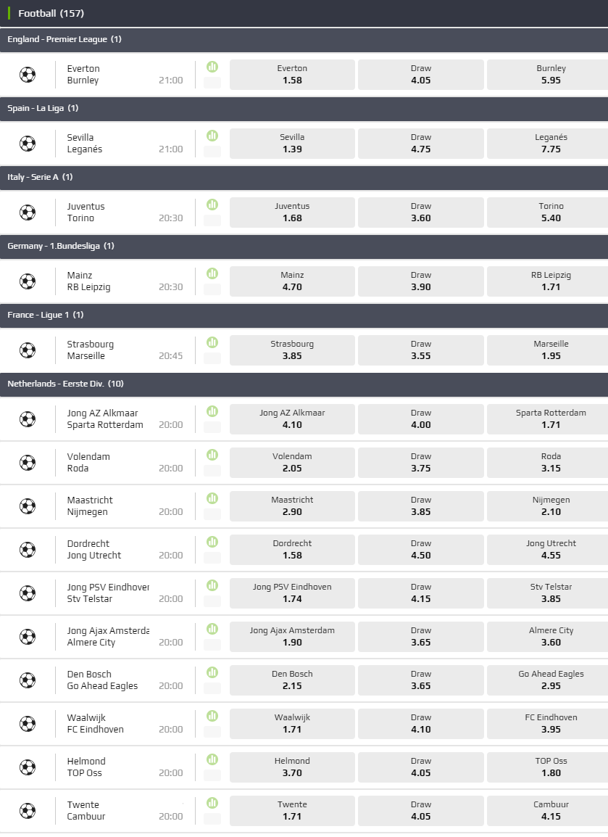Click small box under Dordrecht stats icon

212,557
